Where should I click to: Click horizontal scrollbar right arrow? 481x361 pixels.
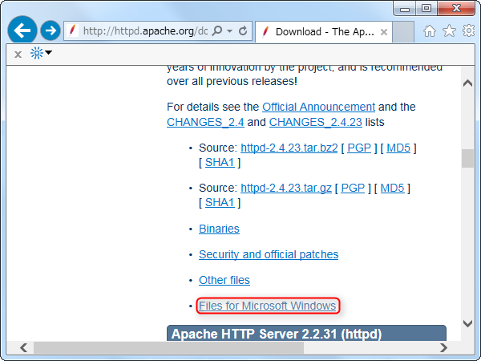coord(443,348)
